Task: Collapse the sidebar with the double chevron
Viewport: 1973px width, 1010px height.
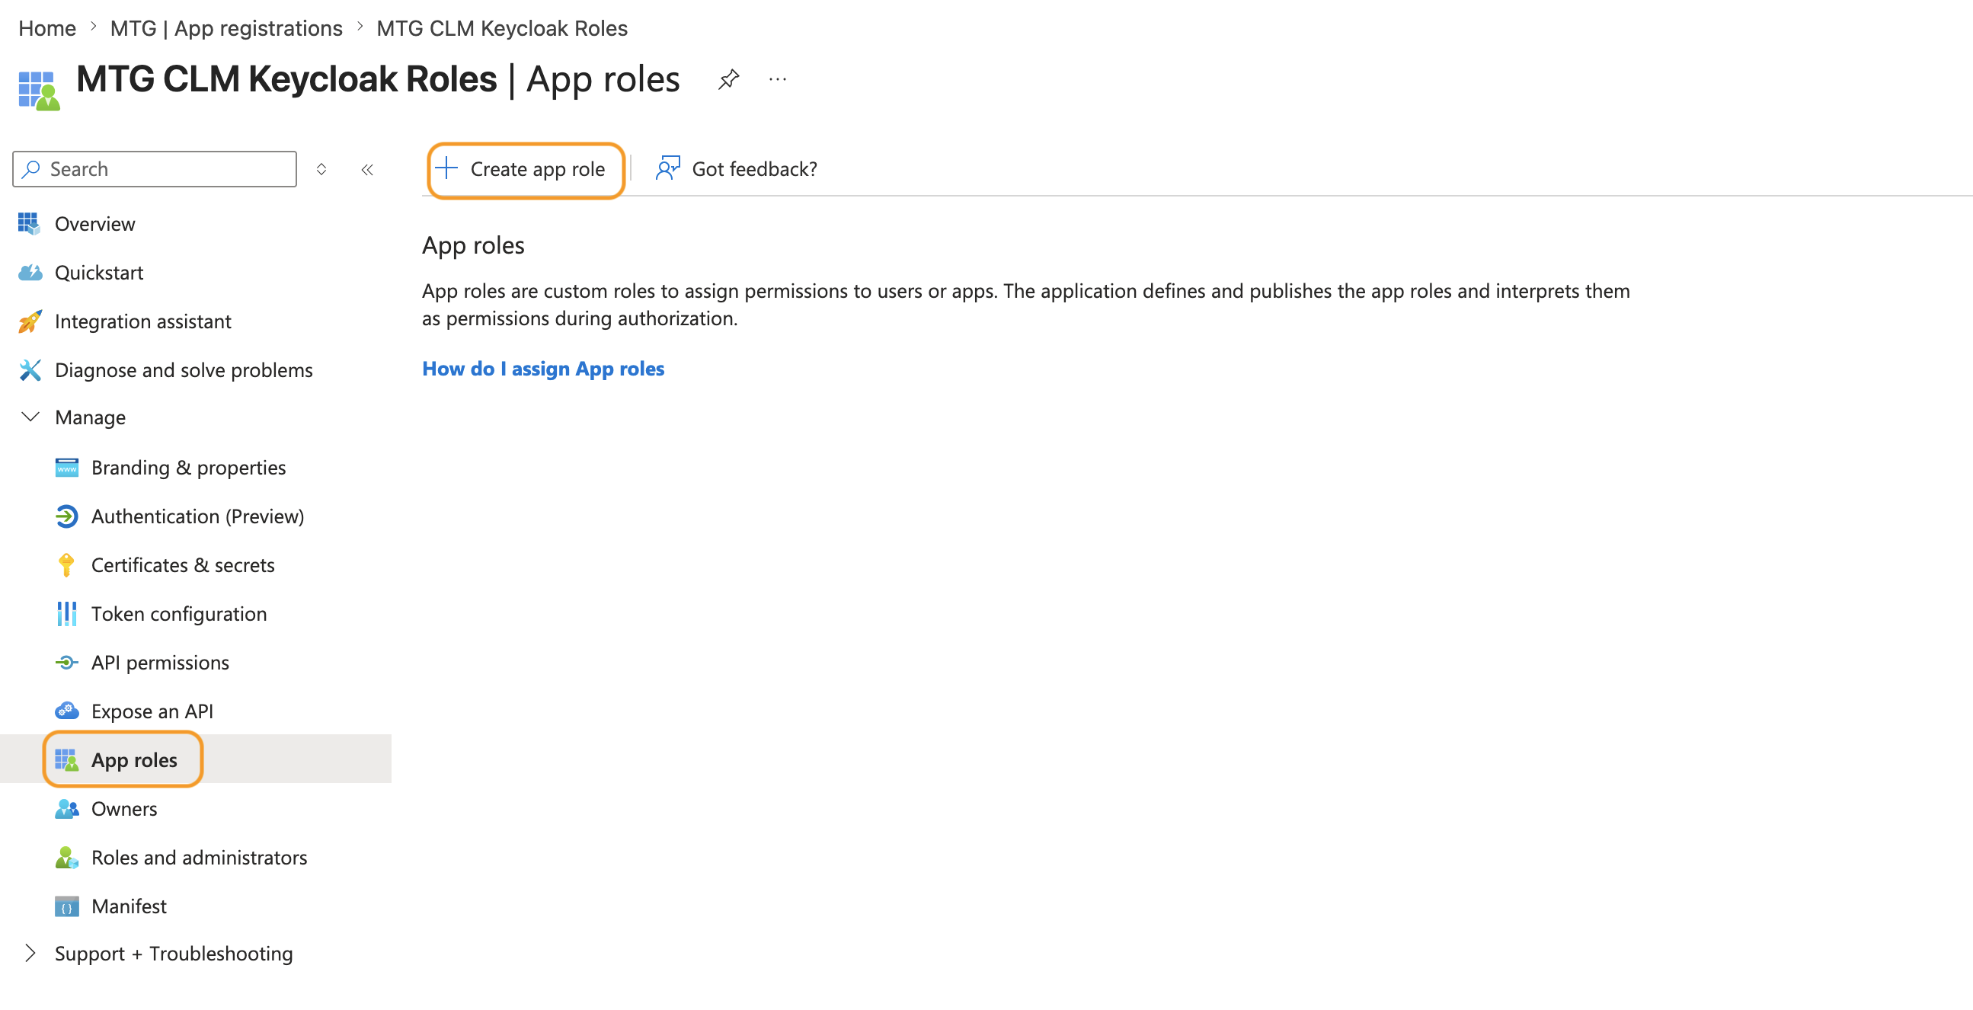Action: [368, 170]
